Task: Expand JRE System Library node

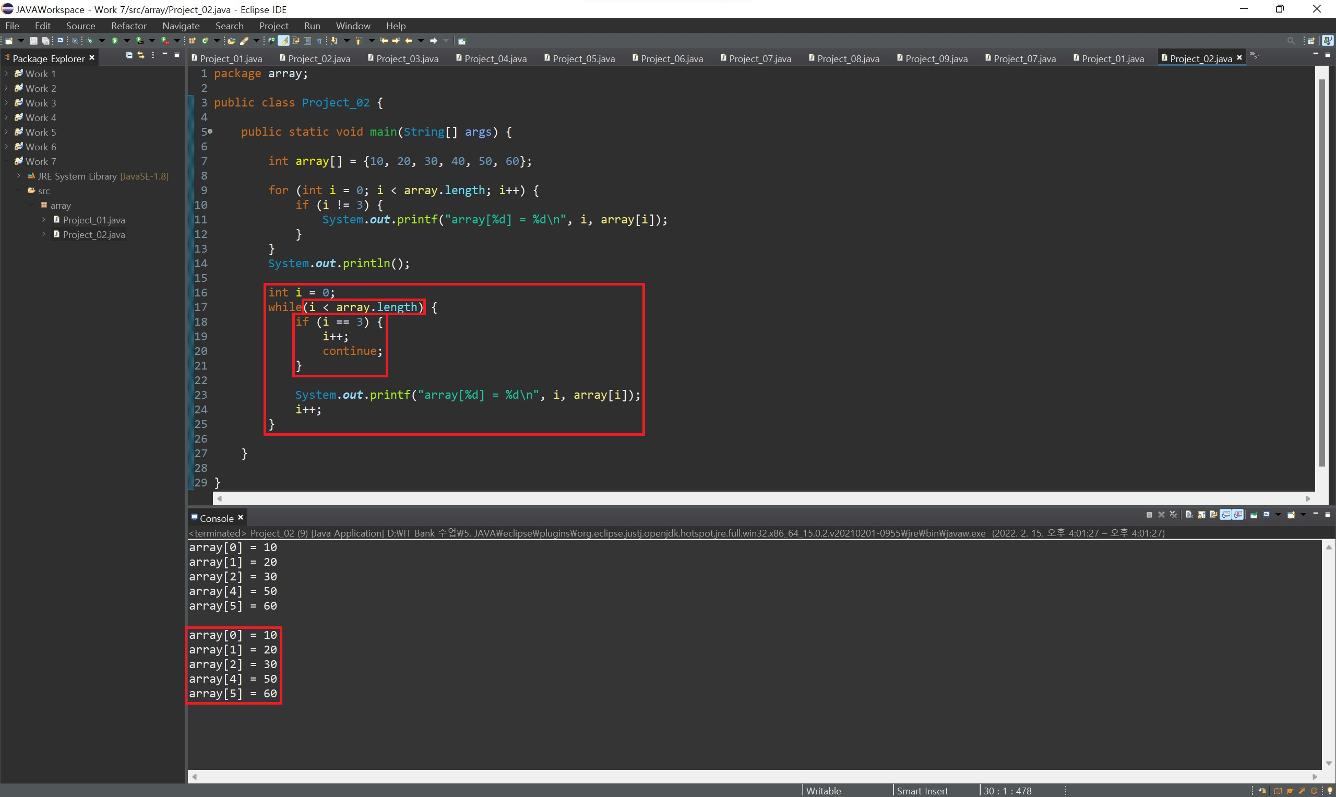Action: [x=19, y=176]
